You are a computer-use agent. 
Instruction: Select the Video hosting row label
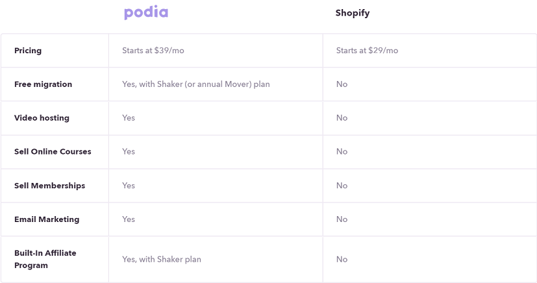coord(42,118)
